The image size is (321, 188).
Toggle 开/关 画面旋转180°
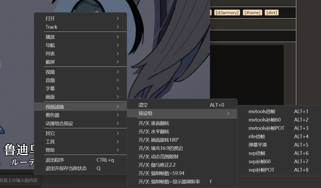(182, 140)
